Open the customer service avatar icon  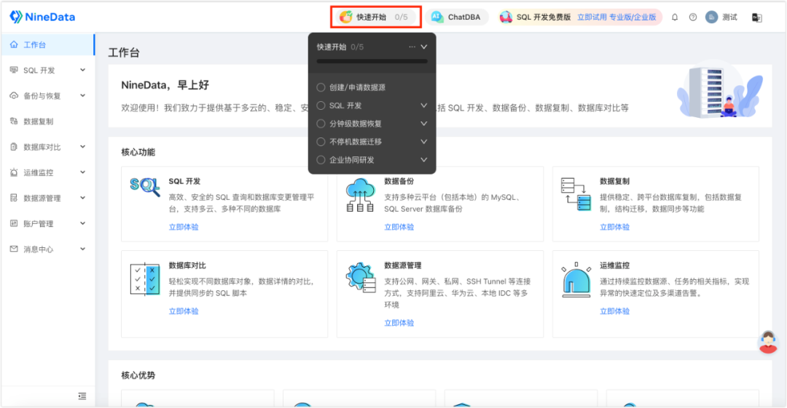(768, 343)
